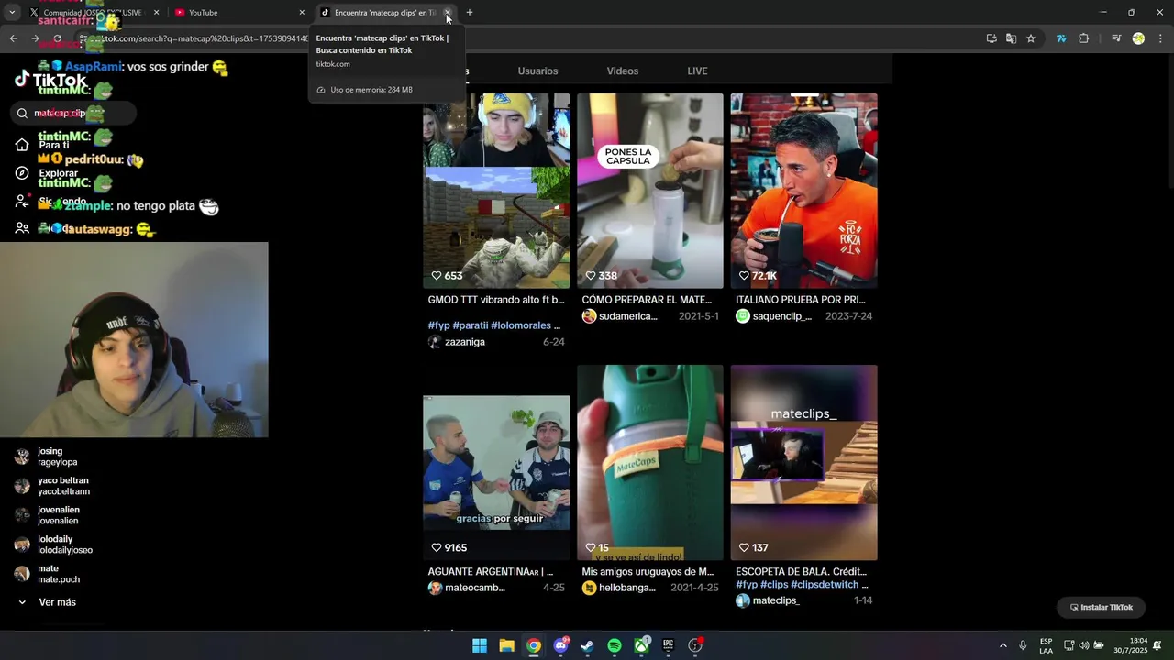This screenshot has width=1174, height=660.
Task: Open zazaniga profile link
Action: pyautogui.click(x=457, y=342)
